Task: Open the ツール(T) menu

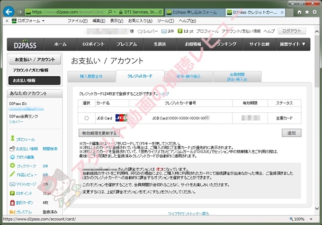Action: click(166, 21)
